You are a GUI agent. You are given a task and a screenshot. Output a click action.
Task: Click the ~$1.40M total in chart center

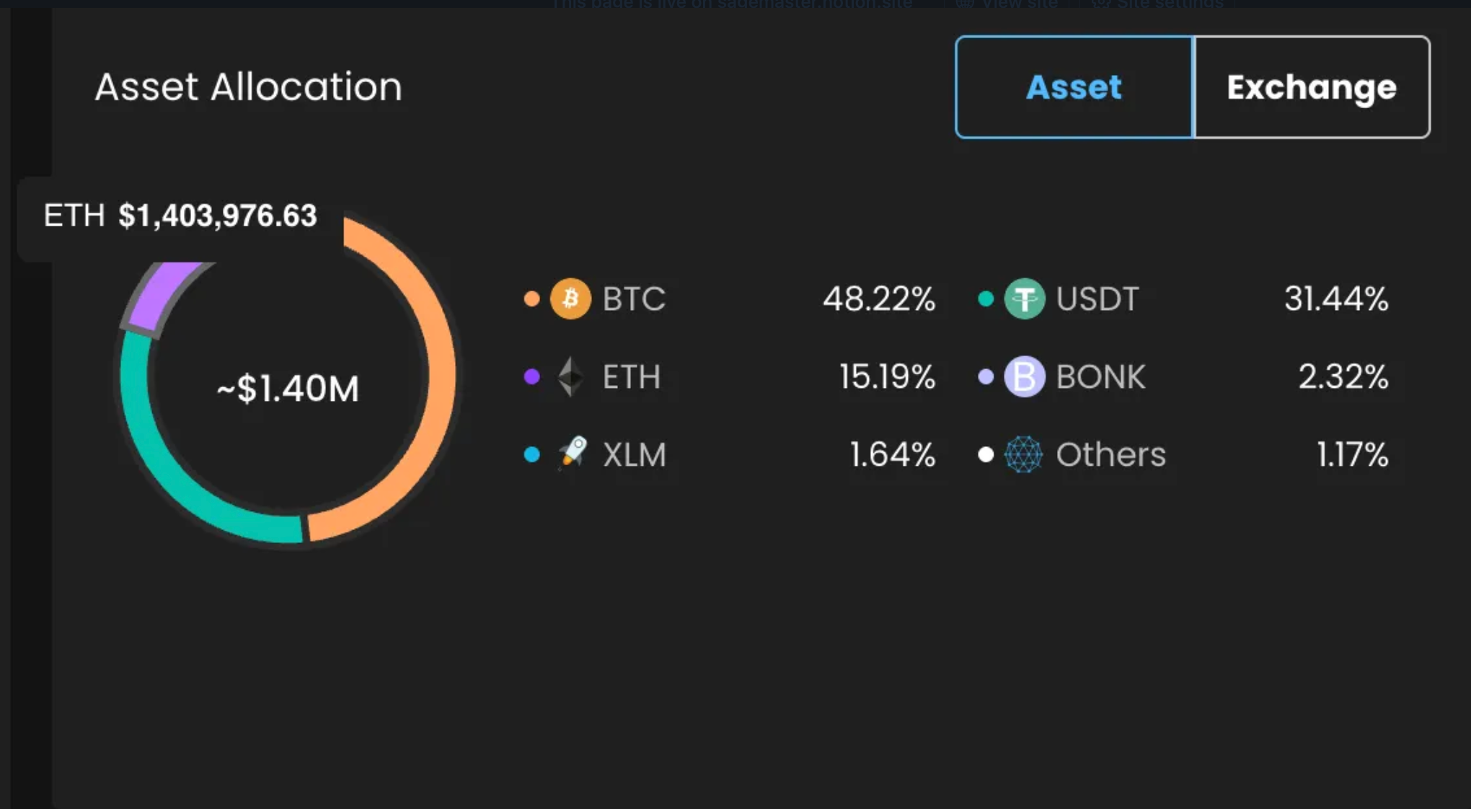click(288, 389)
